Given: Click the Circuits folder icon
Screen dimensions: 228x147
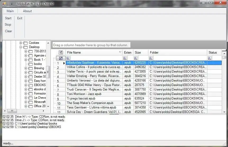Looking at the screenshot, I should click(x=30, y=72).
